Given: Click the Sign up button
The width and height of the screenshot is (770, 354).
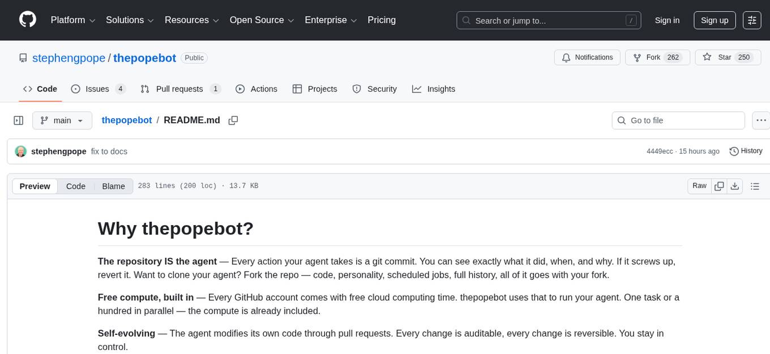Looking at the screenshot, I should pyautogui.click(x=714, y=20).
